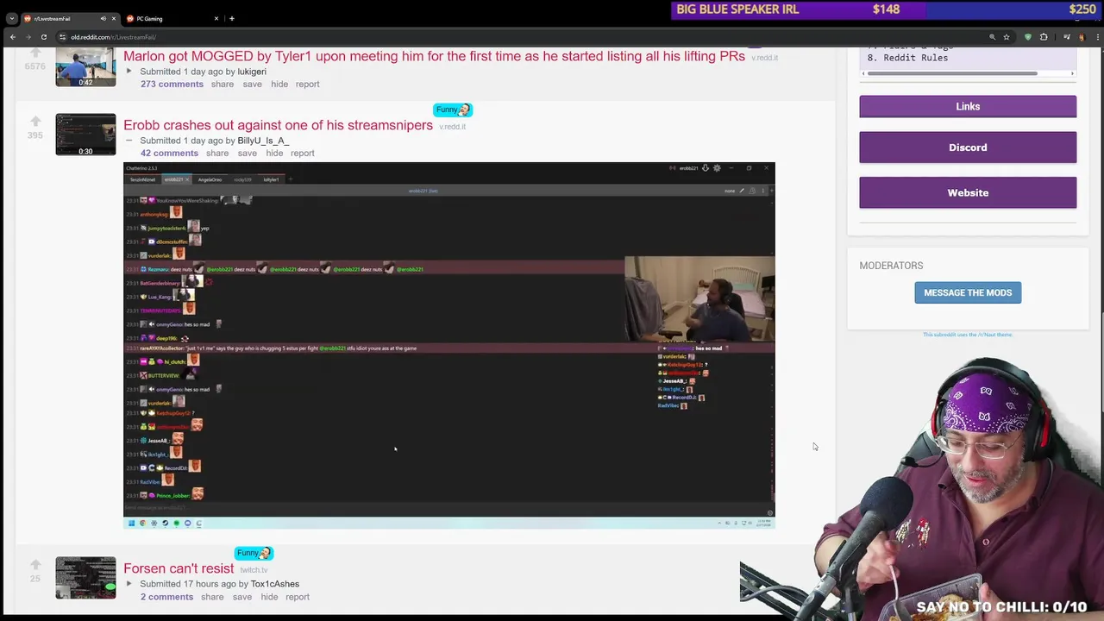
Task: Hide the Forsen can't resist post
Action: point(269,597)
